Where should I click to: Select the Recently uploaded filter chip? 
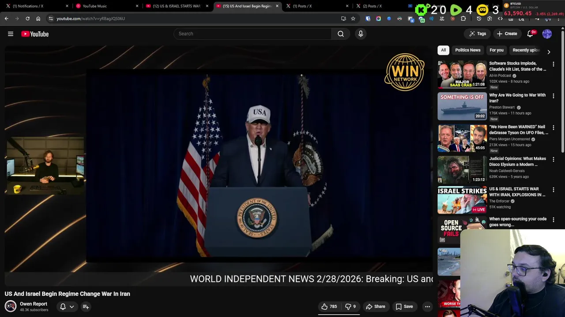pos(526,50)
